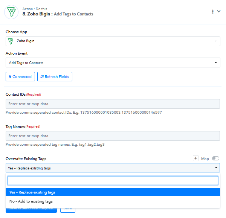Focus the Tag Names input field
The width and height of the screenshot is (226, 218).
click(113, 136)
